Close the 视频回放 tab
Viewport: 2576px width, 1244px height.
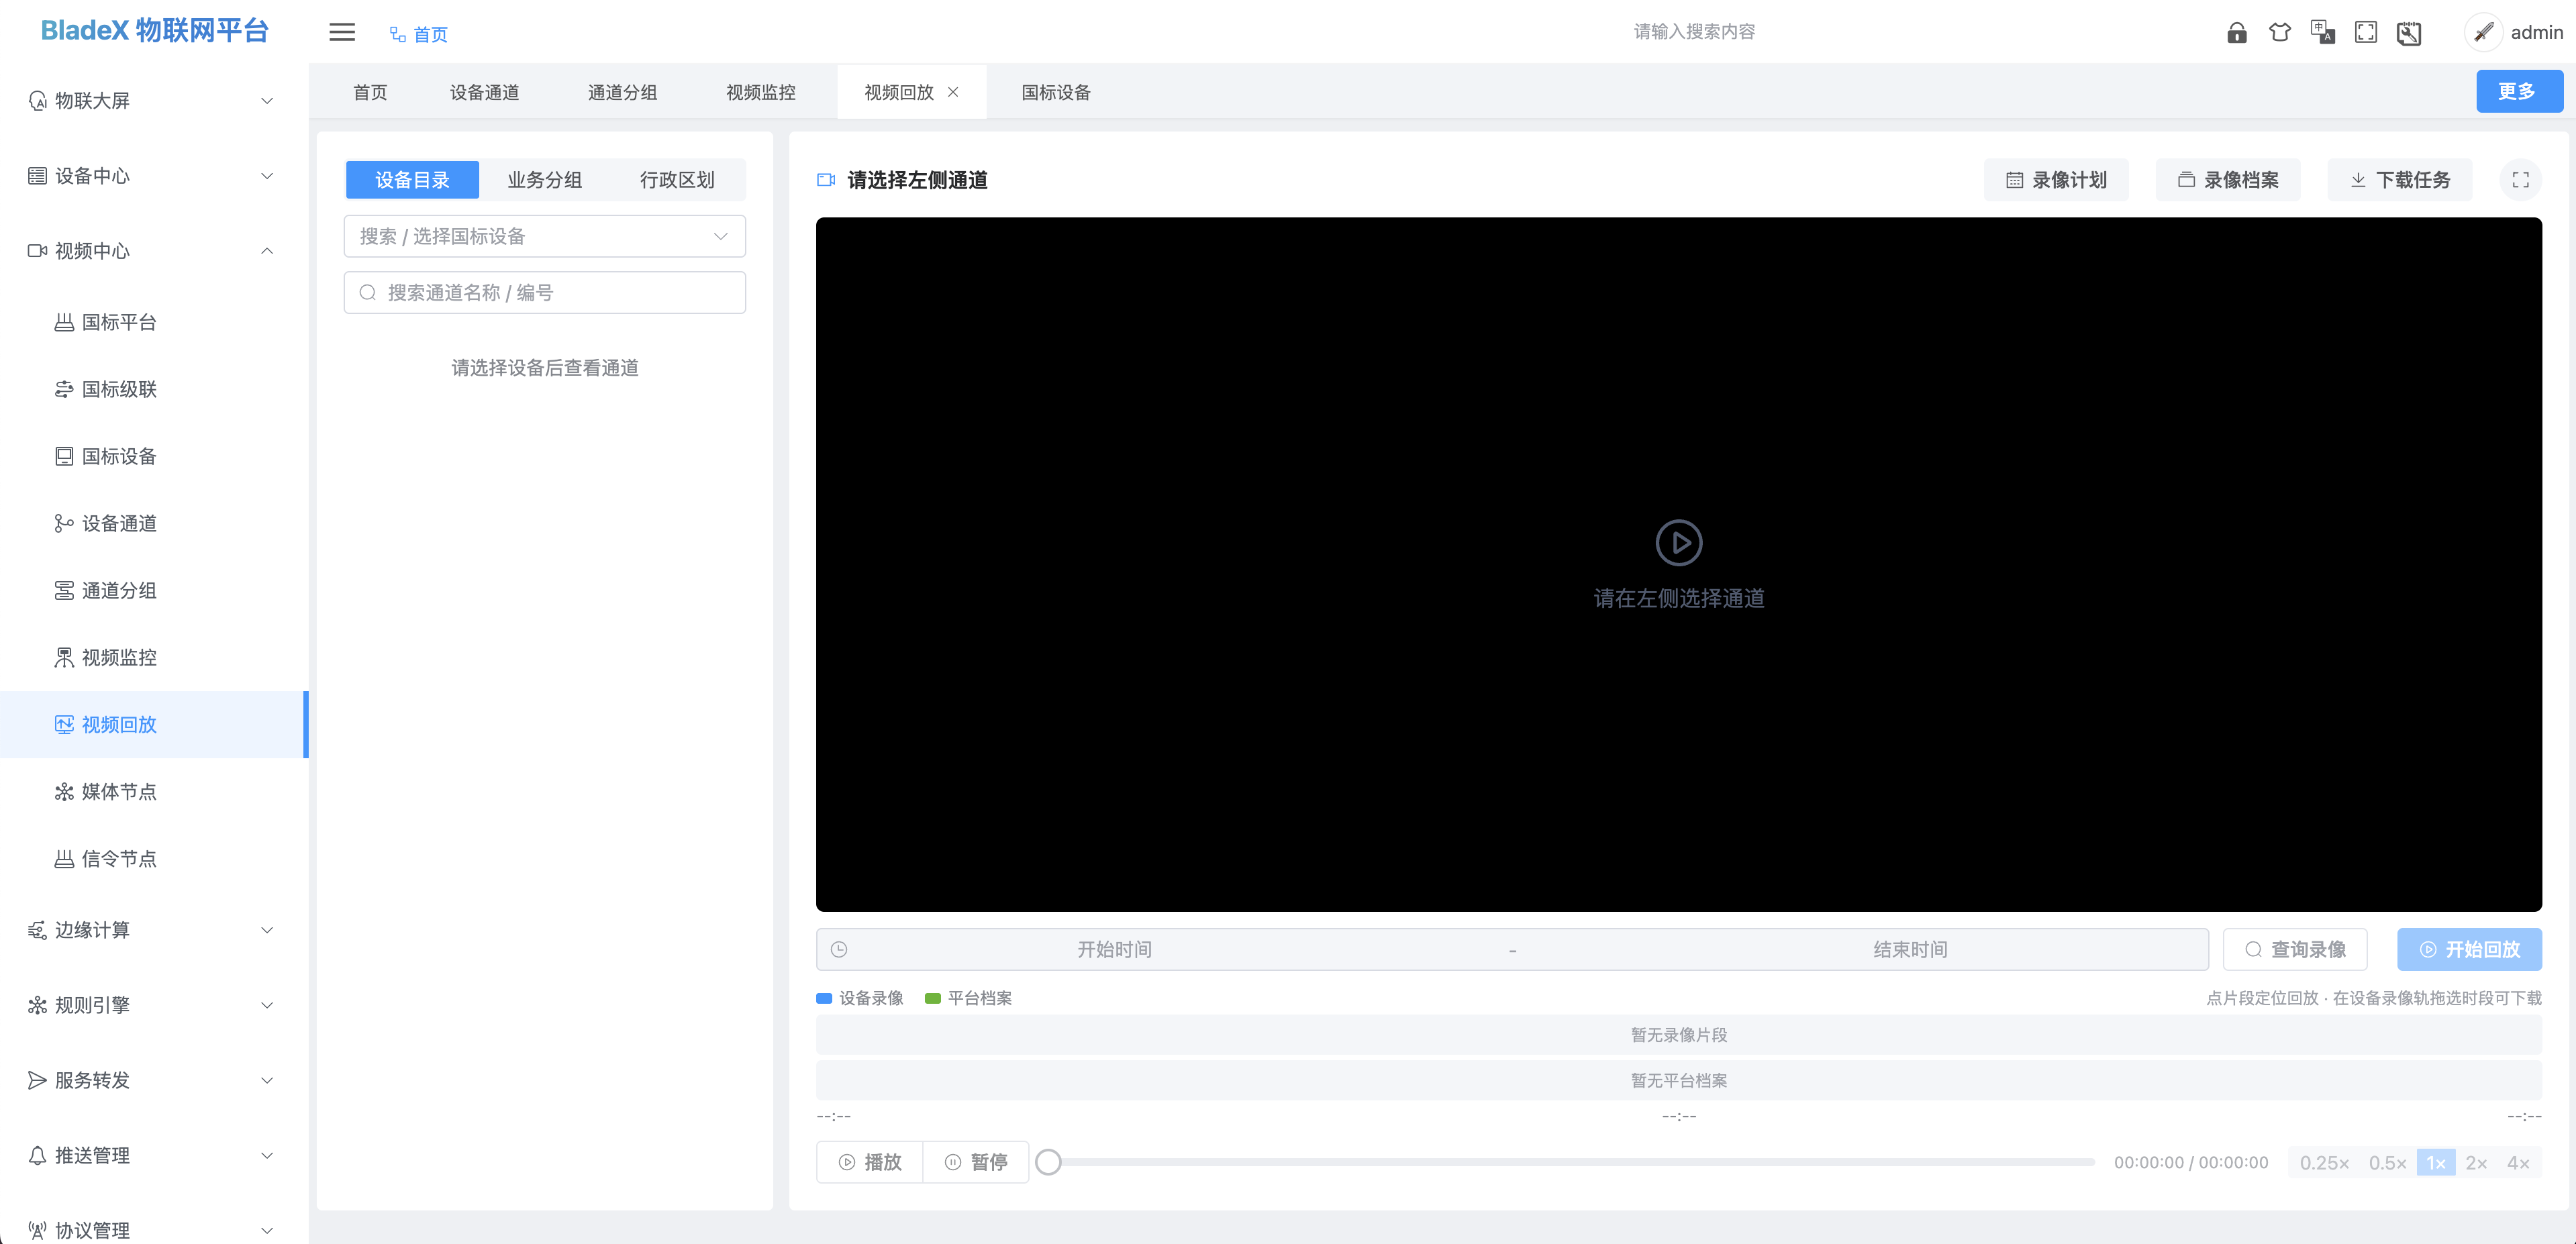coord(953,92)
